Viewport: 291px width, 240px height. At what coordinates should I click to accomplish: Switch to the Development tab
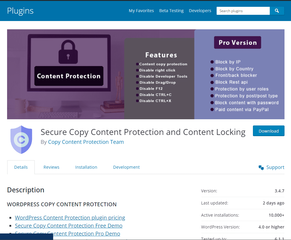point(126,167)
